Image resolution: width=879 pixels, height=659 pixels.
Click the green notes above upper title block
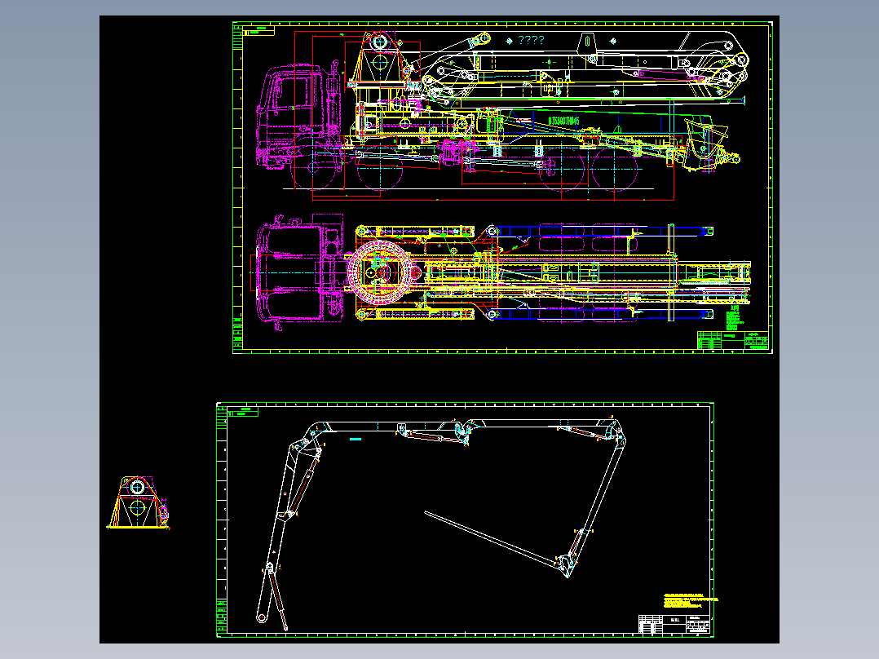pos(733,319)
